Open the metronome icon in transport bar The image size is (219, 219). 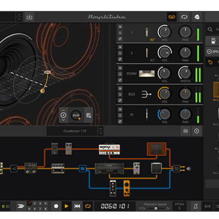pyautogui.click(x=195, y=206)
